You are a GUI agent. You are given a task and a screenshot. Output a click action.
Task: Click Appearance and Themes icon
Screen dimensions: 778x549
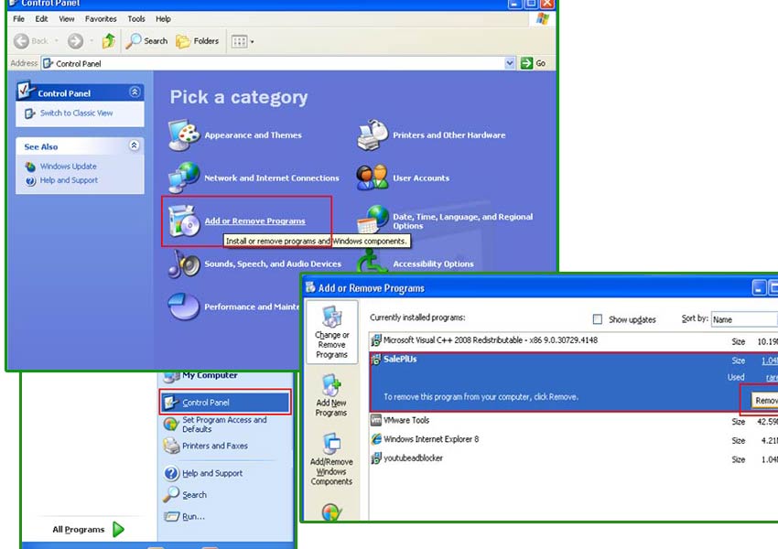point(184,135)
